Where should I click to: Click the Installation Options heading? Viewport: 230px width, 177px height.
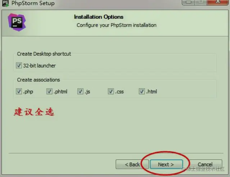99,17
